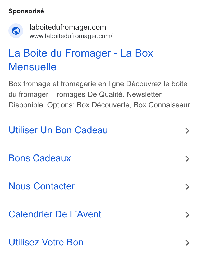Image resolution: width=201 pixels, height=256 pixels.
Task: Click the chevron next to Utilisez Votre Bon
Action: [x=187, y=243]
